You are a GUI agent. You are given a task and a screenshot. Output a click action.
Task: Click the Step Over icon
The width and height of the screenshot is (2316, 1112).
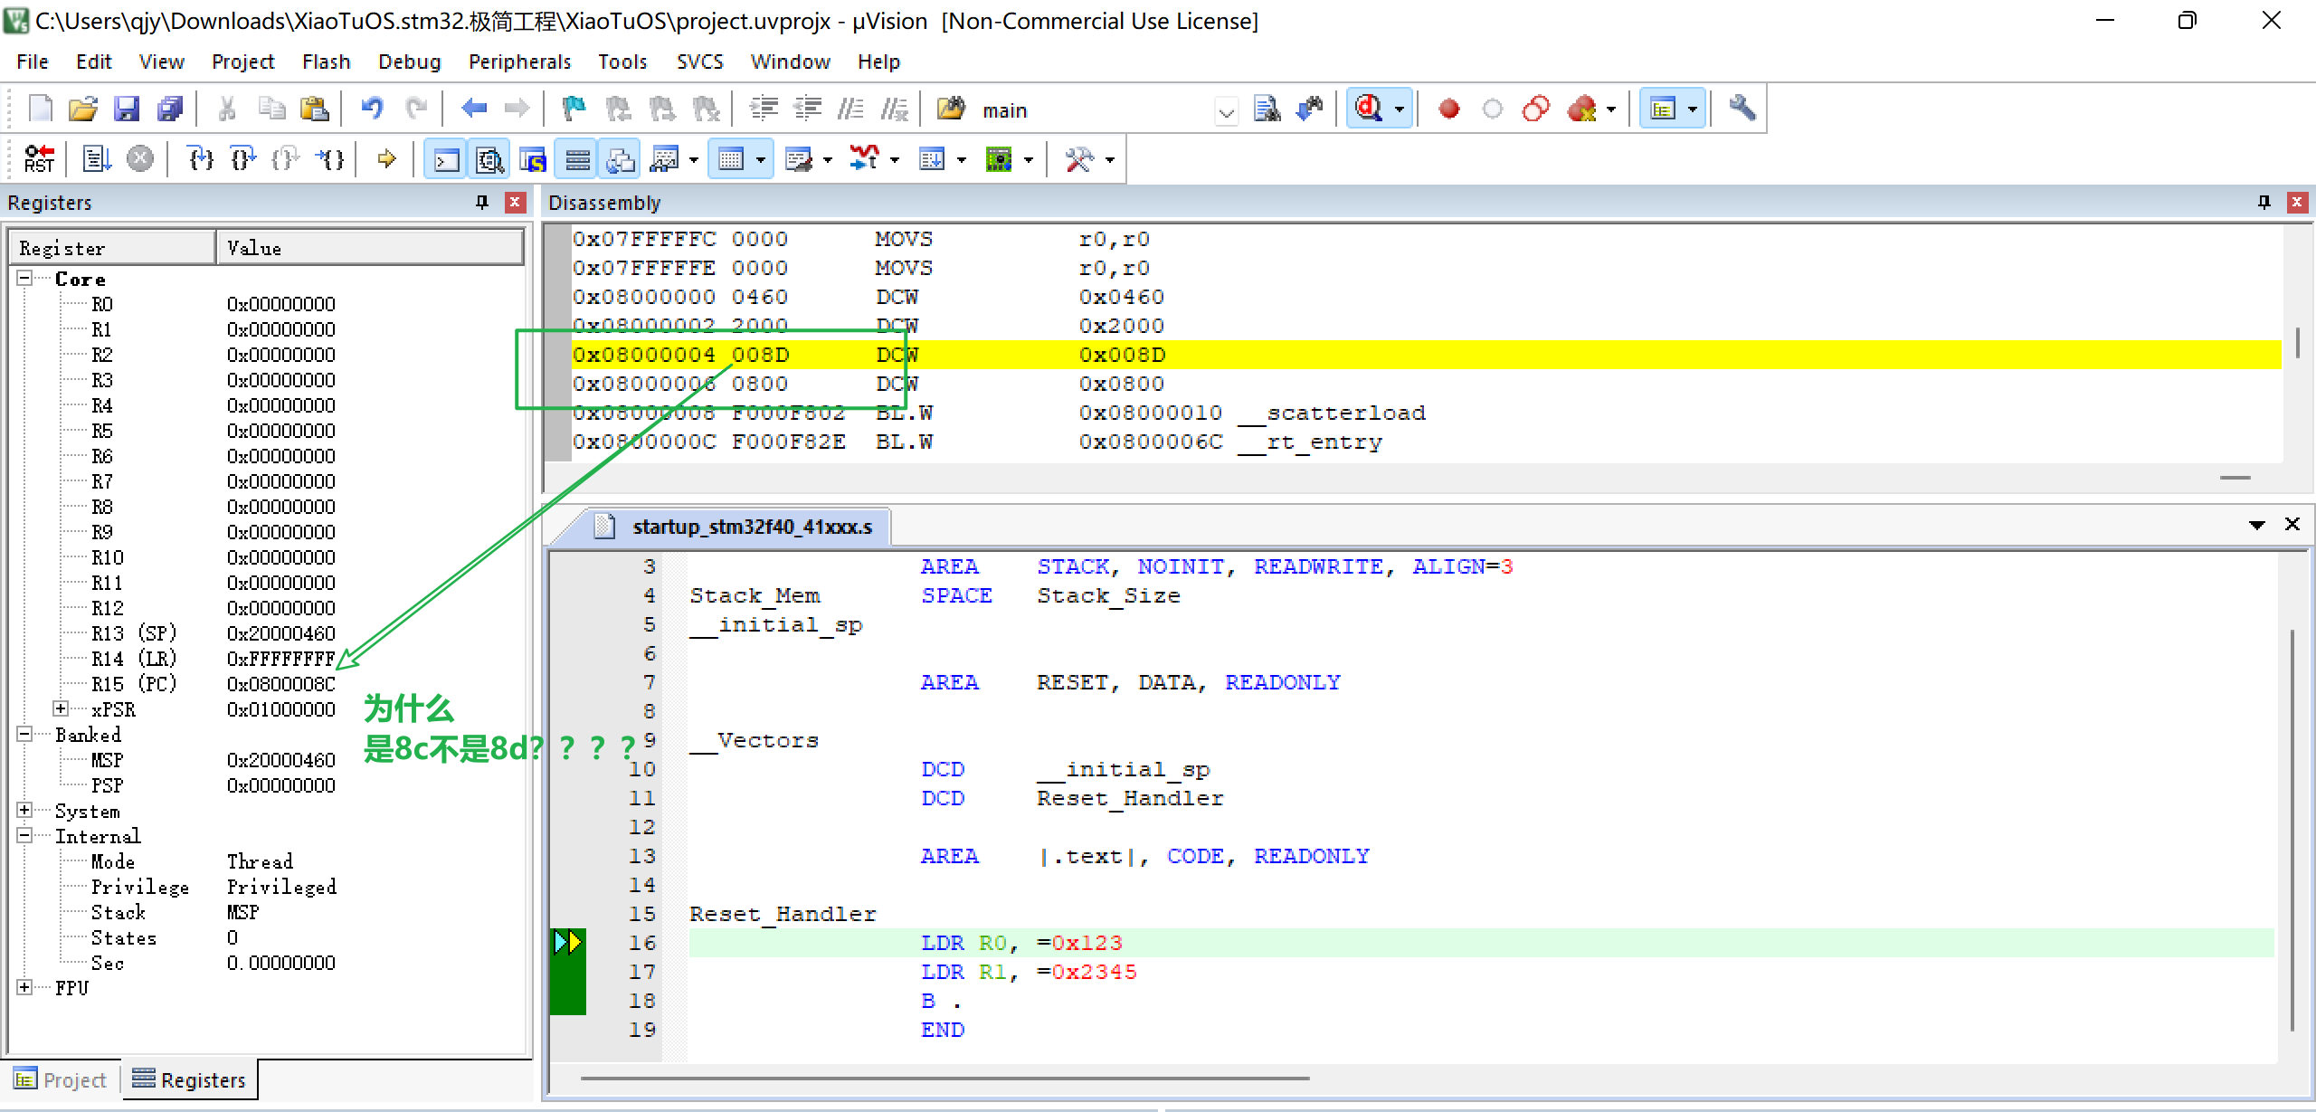pyautogui.click(x=243, y=160)
